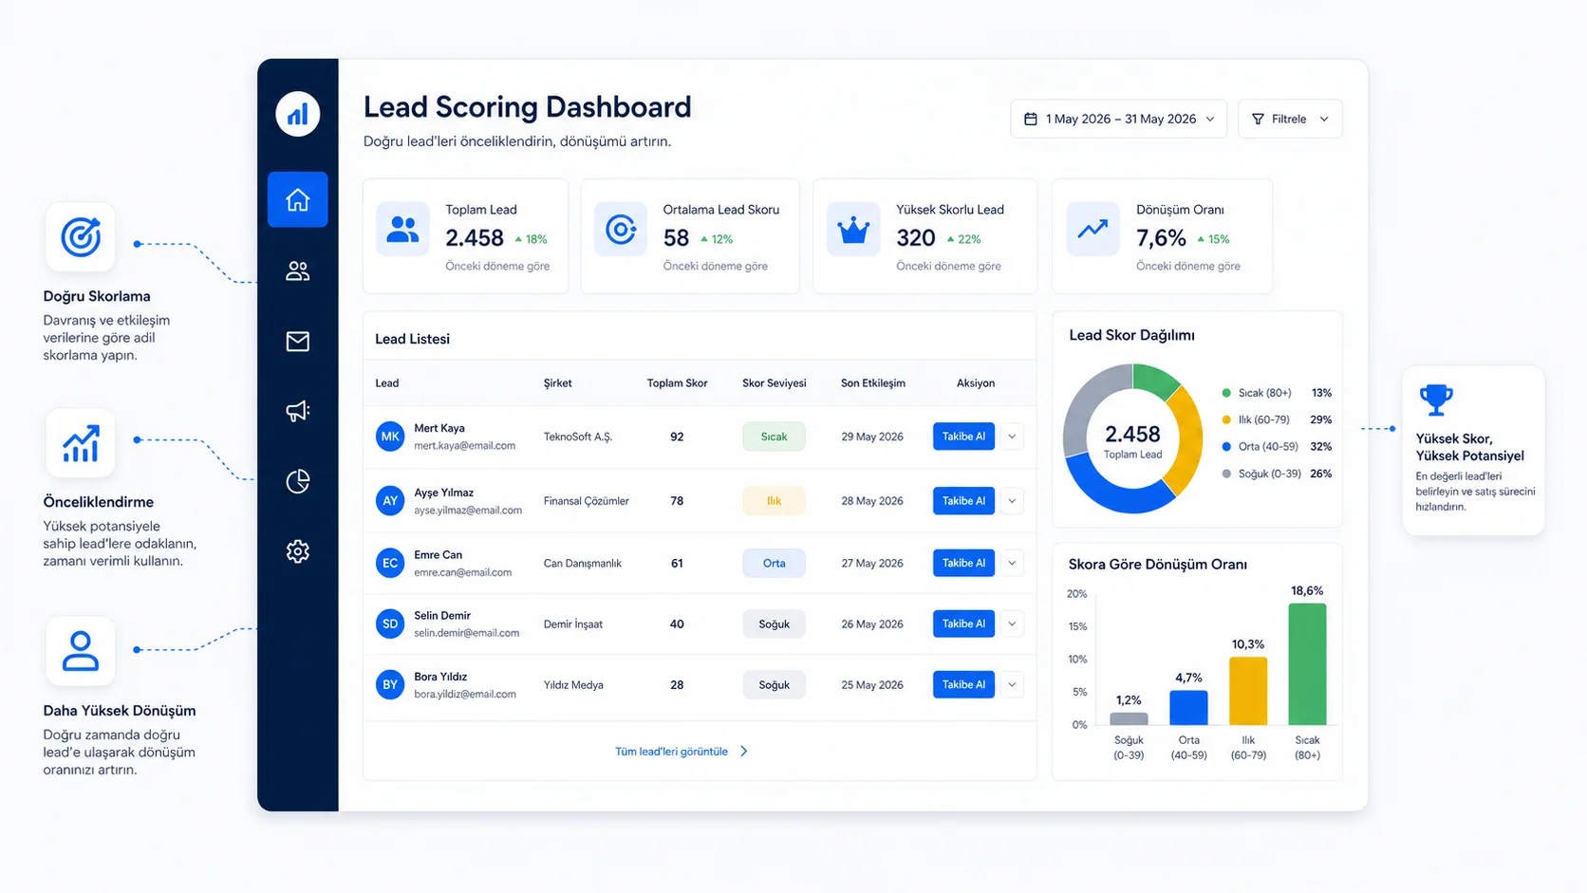Sort by the Skor Seviyesi column header
Image resolution: width=1587 pixels, height=893 pixels.
click(774, 383)
